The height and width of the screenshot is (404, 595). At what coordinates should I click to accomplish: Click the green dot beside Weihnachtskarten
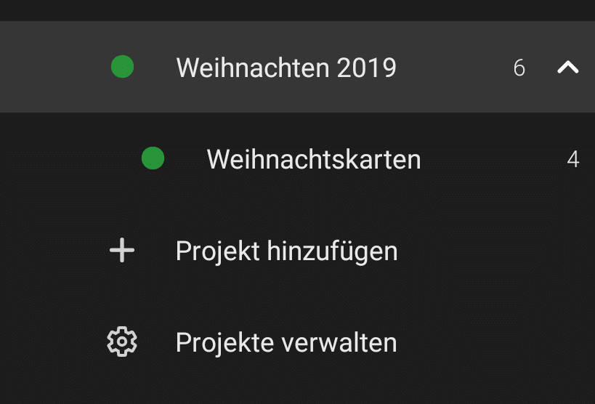pos(153,158)
